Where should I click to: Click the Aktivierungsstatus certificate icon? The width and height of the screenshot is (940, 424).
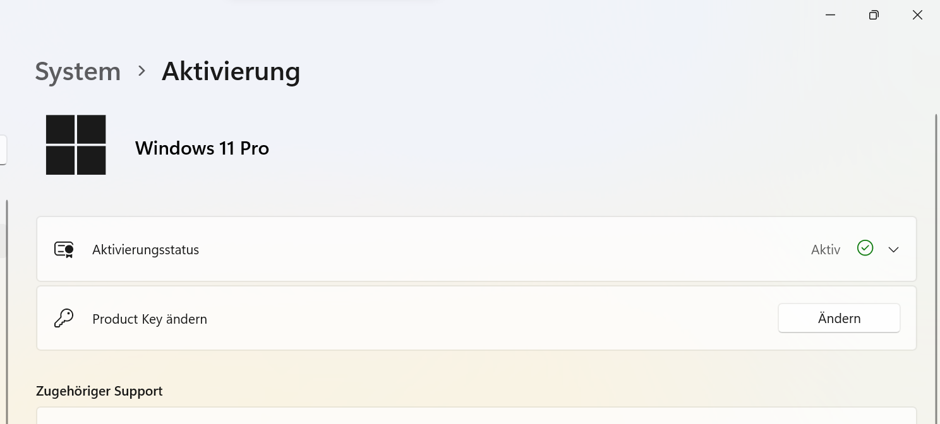point(64,250)
